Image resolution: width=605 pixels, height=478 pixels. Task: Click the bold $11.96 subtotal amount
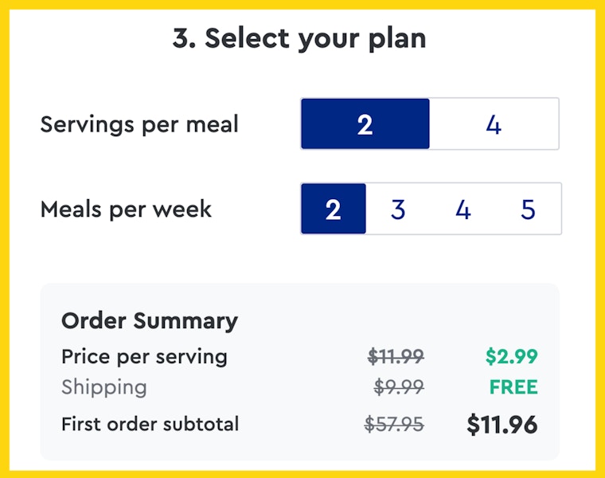coord(502,425)
